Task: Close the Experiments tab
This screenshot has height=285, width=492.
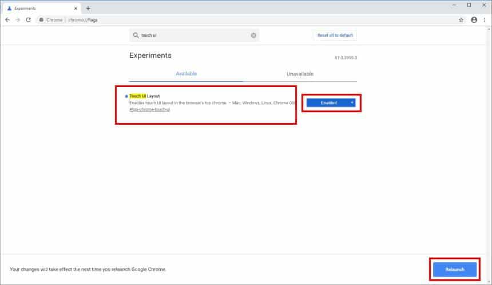Action: [x=76, y=9]
